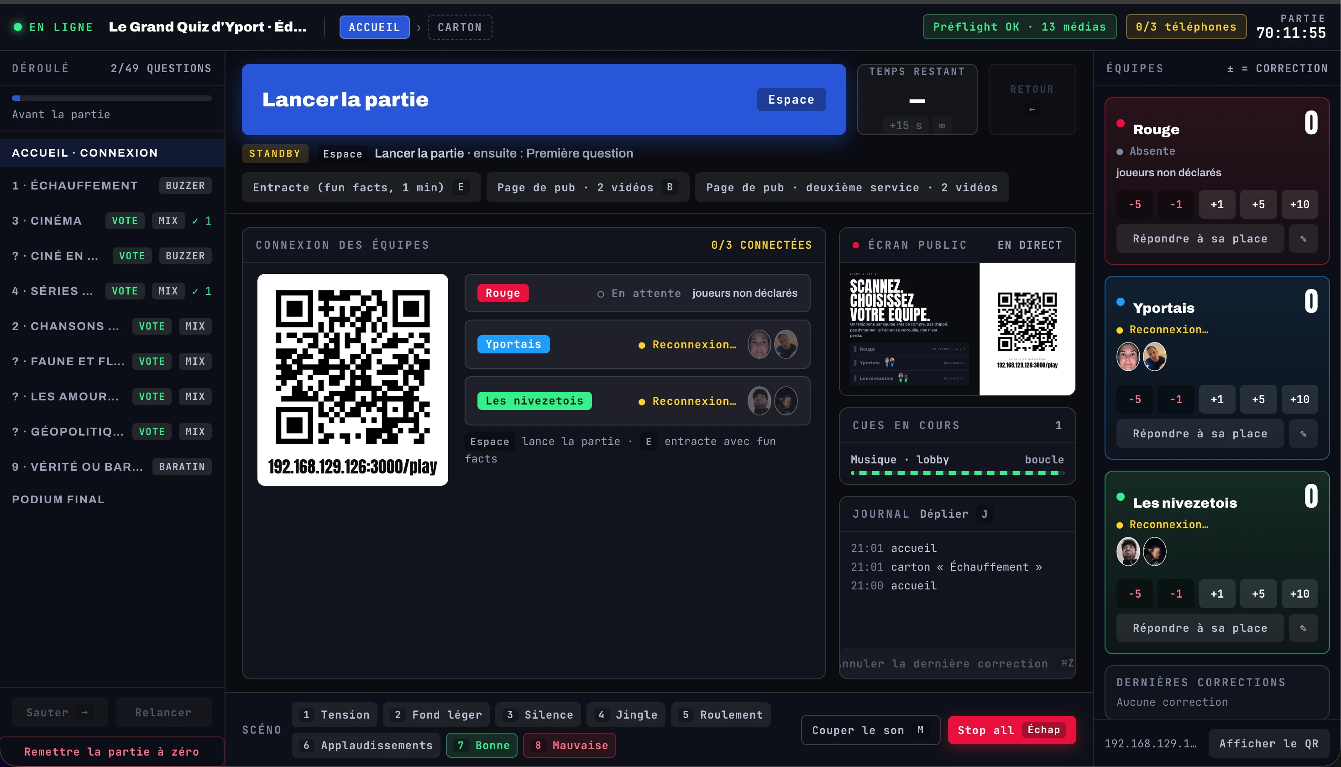Subtract 5 points from Rouge

click(x=1135, y=205)
